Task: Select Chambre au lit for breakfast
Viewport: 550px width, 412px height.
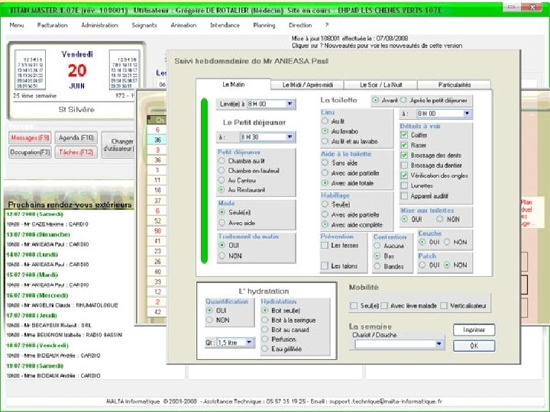Action: pyautogui.click(x=222, y=161)
